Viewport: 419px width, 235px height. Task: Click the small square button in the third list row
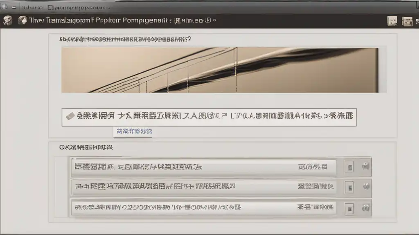(349, 208)
